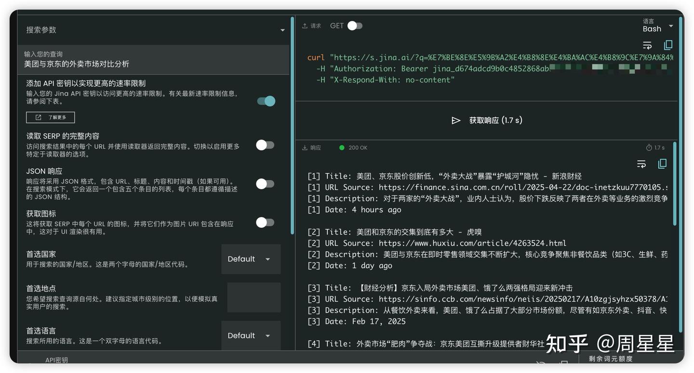Click the green 200 OK status indicator

(342, 148)
